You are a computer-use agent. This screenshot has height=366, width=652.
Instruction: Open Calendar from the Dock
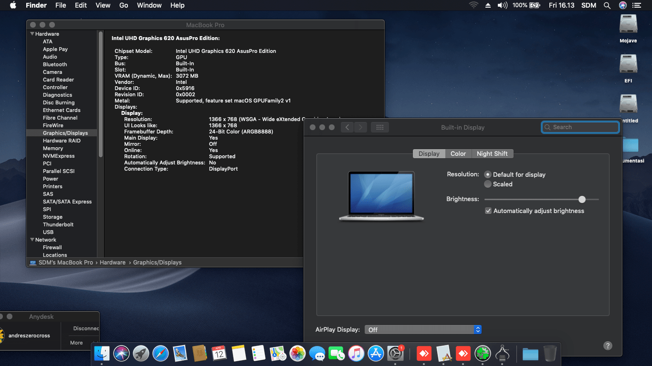(x=219, y=353)
